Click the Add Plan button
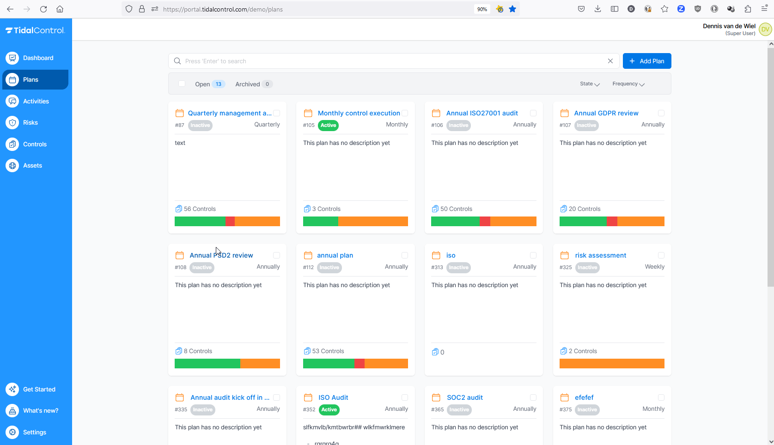The width and height of the screenshot is (774, 445). coord(646,61)
